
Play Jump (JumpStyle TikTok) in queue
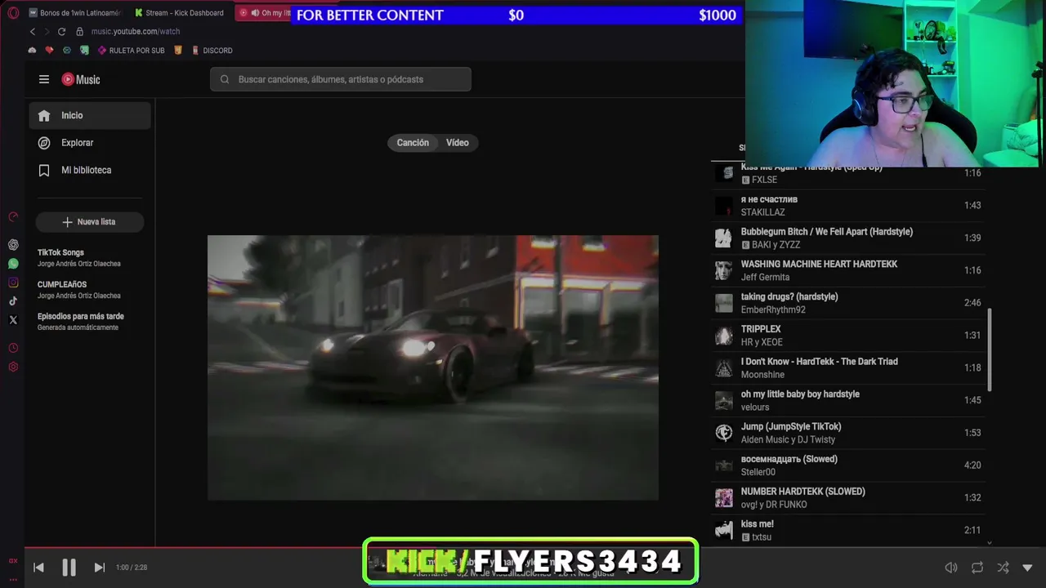click(848, 433)
